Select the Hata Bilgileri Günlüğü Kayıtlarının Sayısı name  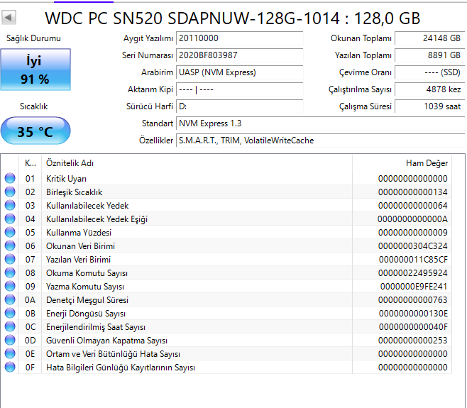[x=121, y=368]
